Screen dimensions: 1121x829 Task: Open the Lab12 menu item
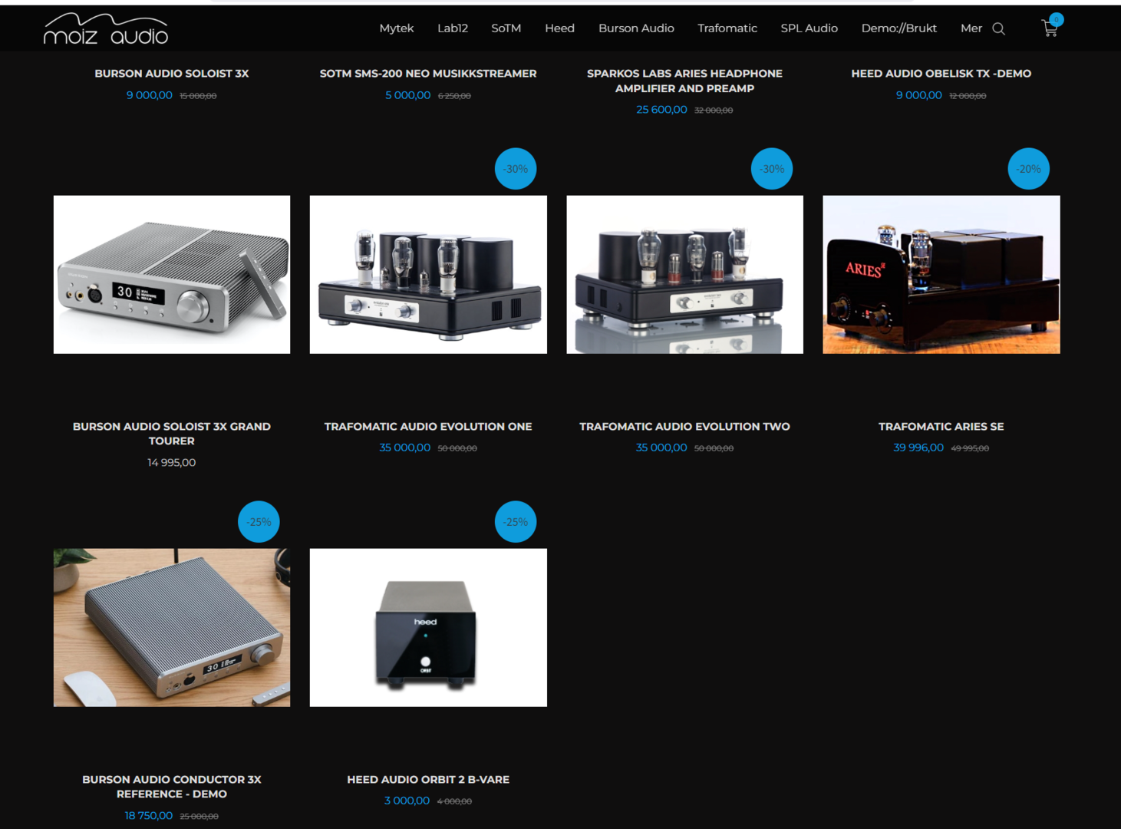pos(453,28)
